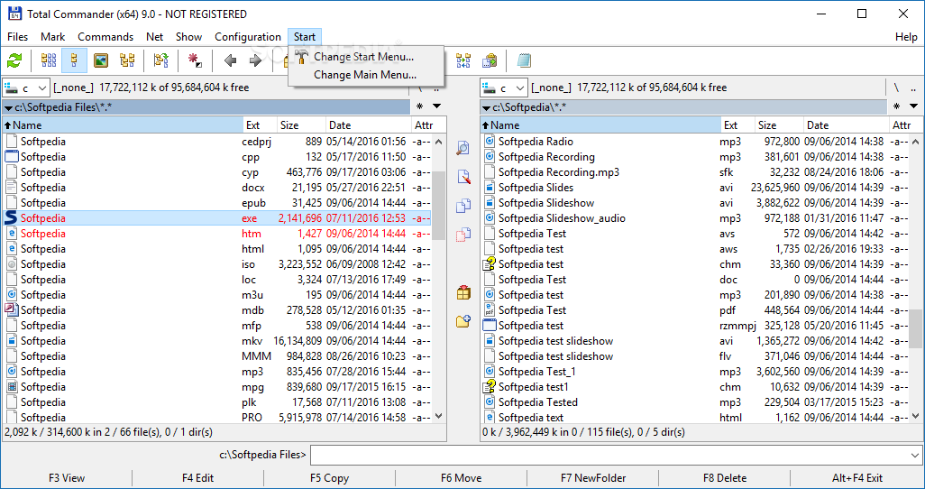
Task: Click the left panel scrollbar down arrow
Action: (439, 417)
